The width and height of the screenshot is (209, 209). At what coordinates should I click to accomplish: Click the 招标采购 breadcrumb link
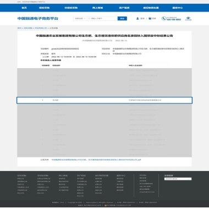click(28, 28)
